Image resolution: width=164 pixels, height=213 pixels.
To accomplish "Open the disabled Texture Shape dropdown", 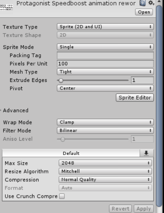I will point(105,35).
